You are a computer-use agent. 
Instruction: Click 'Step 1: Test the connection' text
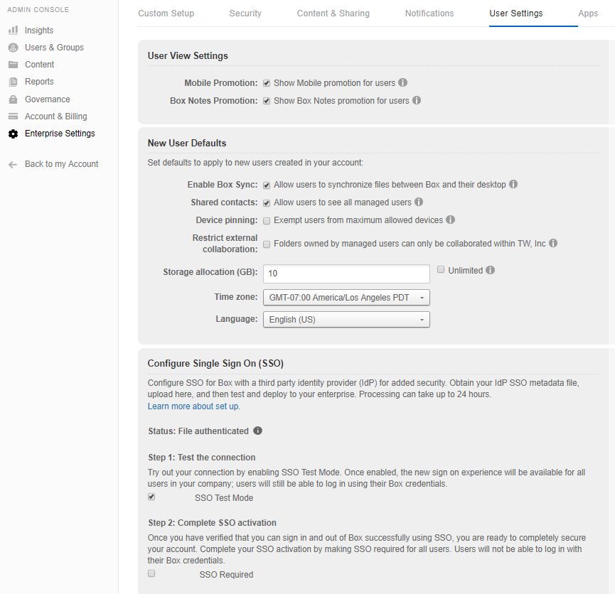(202, 457)
